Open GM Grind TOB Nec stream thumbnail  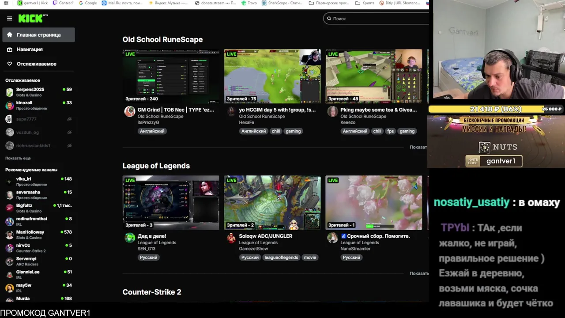[171, 76]
